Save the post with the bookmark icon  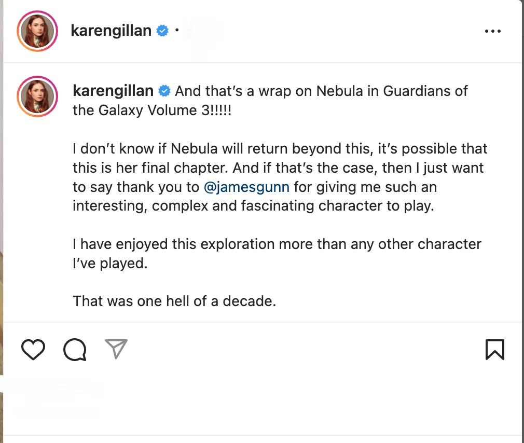click(x=494, y=350)
